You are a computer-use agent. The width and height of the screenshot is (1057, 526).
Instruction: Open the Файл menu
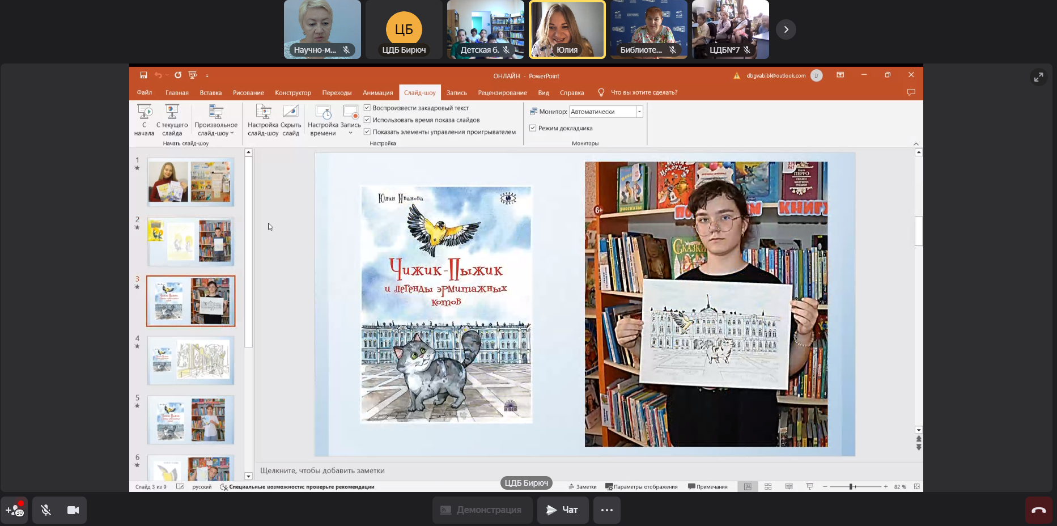[144, 92]
